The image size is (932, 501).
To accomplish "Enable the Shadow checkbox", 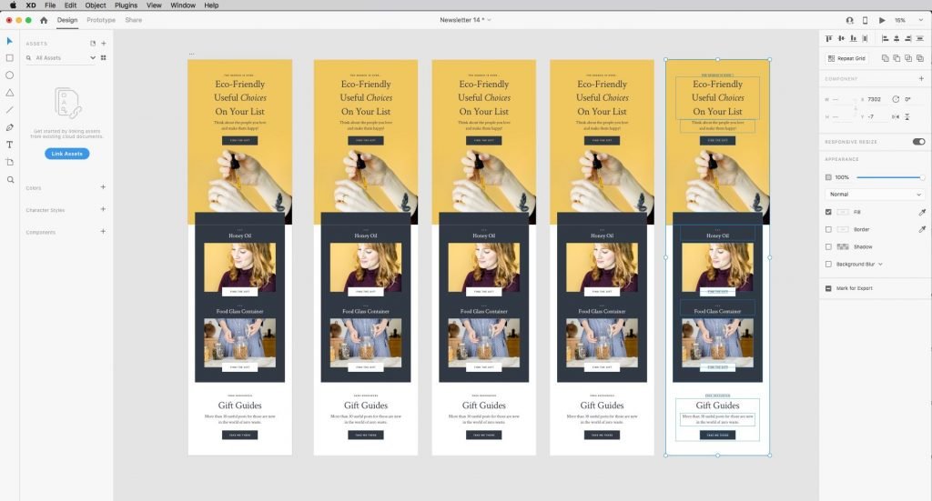I will (828, 246).
